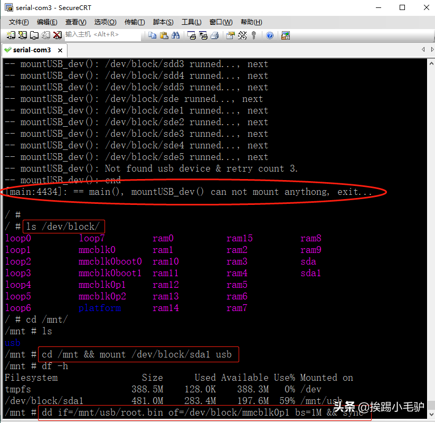Click the Print Selection icon
This screenshot has width=435, height=423.
coord(203,35)
